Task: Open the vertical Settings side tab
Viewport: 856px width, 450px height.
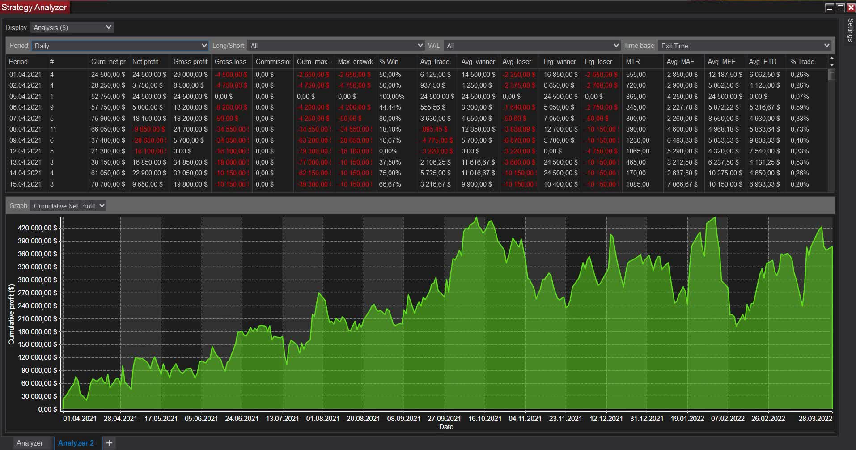Action: [850, 30]
